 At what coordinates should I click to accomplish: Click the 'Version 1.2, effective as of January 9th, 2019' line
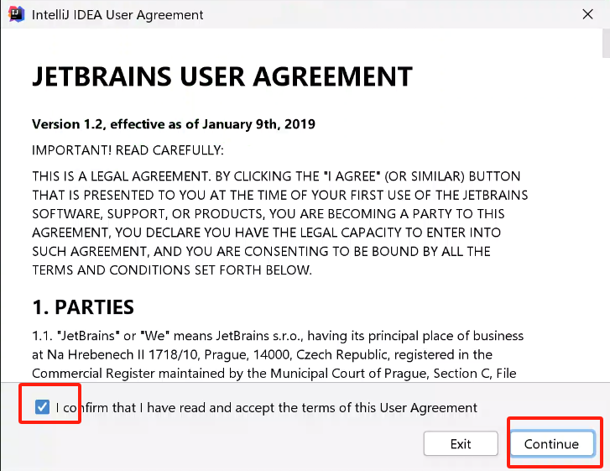tap(174, 124)
